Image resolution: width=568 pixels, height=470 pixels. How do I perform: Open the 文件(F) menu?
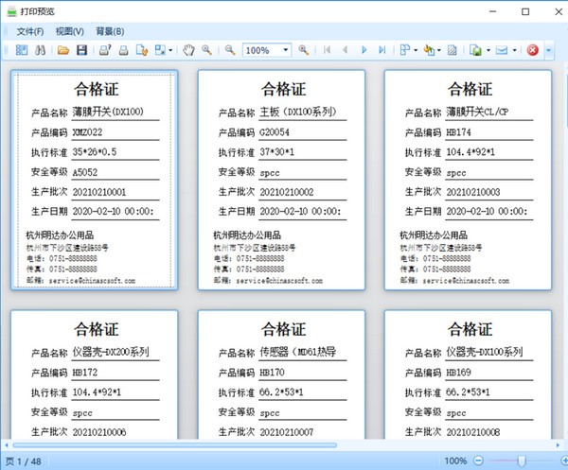tap(30, 31)
